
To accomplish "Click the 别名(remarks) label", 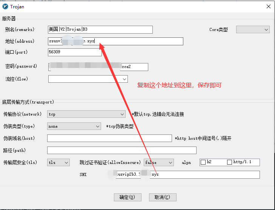I will point(20,29).
